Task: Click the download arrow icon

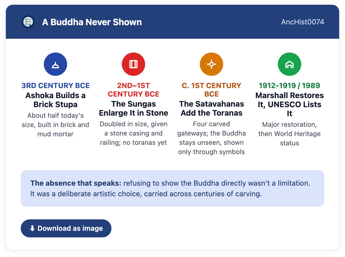Action: [32, 228]
